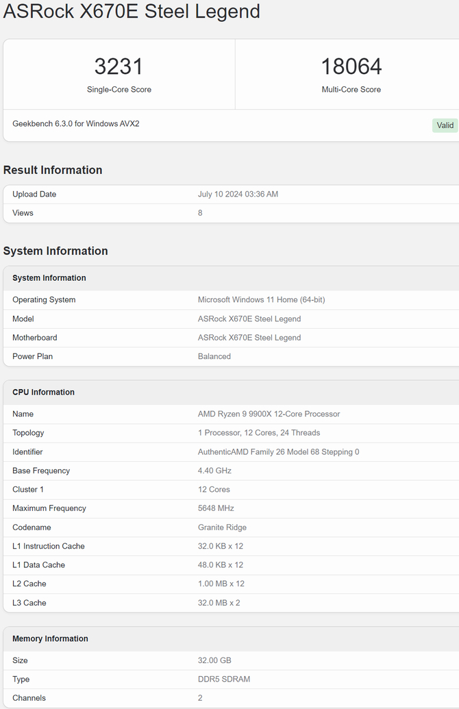
Task: Click the Model row's ASRock X670E Steel Legend value
Action: tap(249, 319)
